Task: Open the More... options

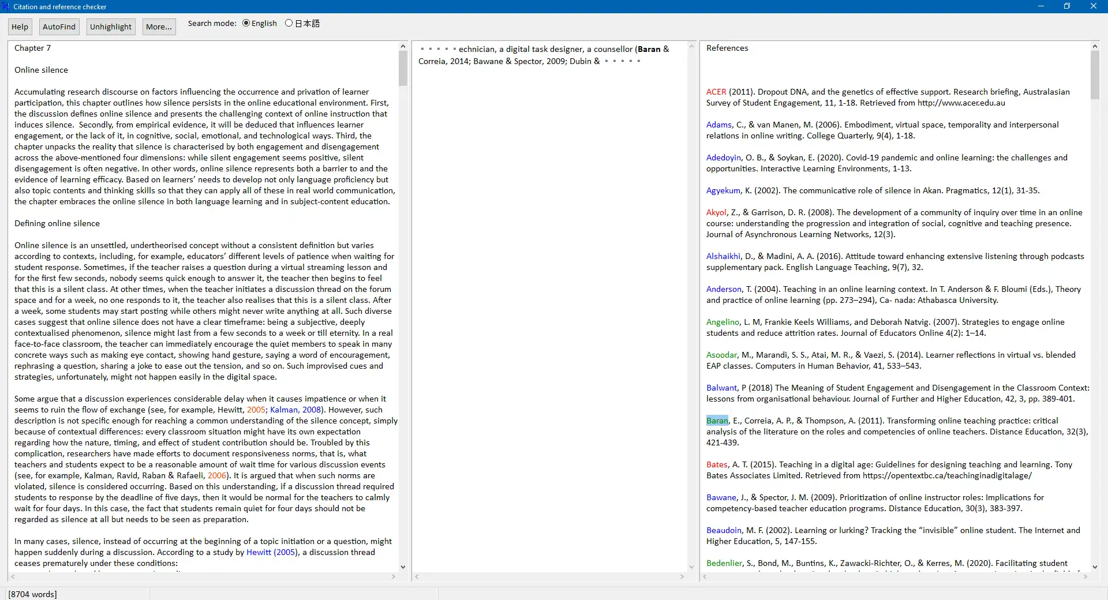Action: pos(159,27)
